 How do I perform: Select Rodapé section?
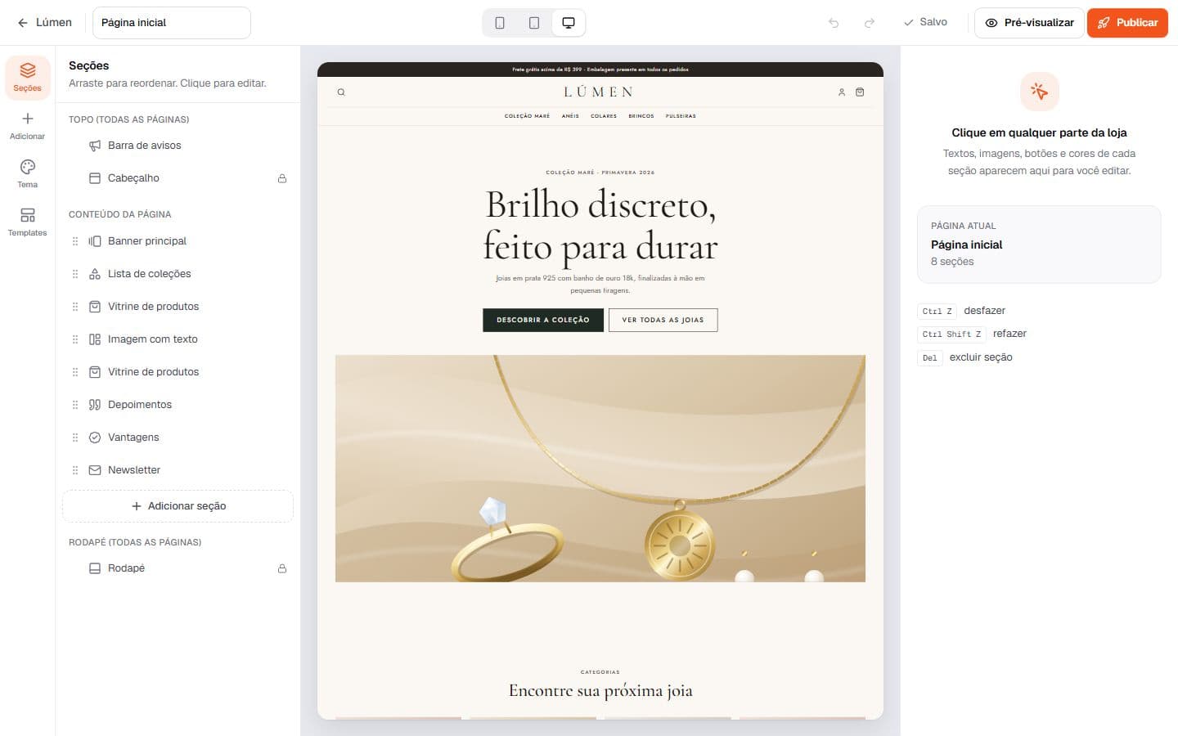pyautogui.click(x=178, y=568)
